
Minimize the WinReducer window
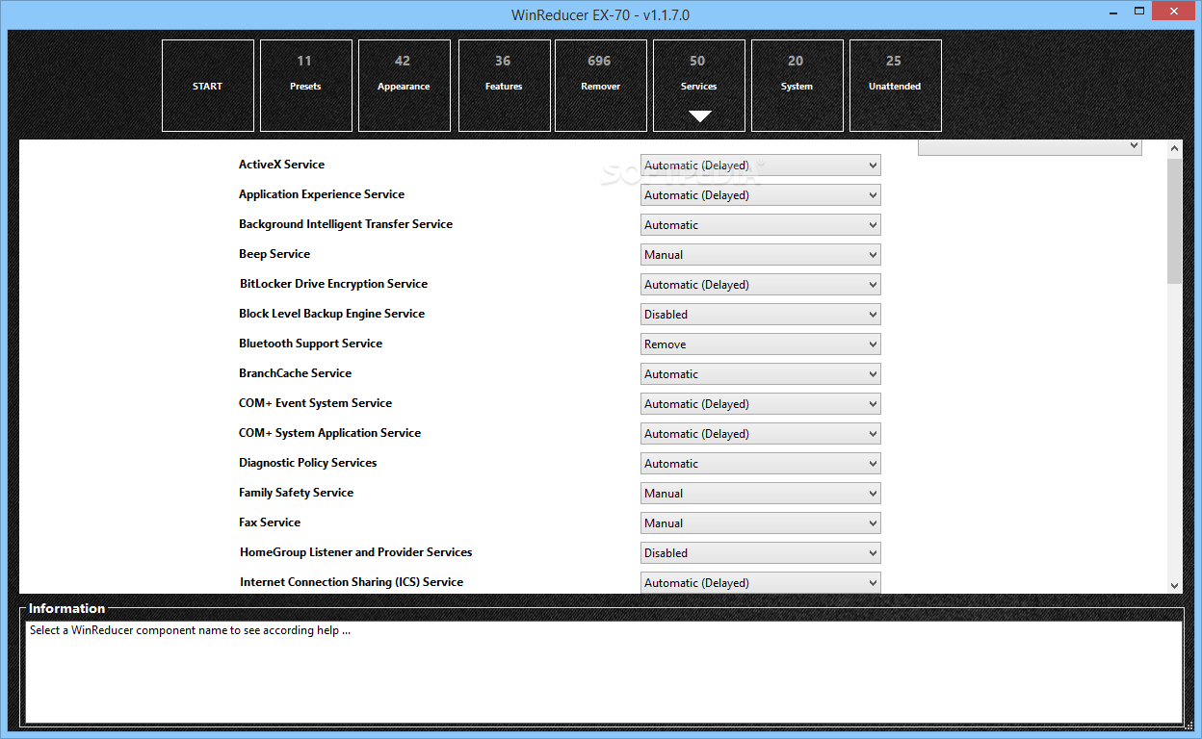(1112, 11)
